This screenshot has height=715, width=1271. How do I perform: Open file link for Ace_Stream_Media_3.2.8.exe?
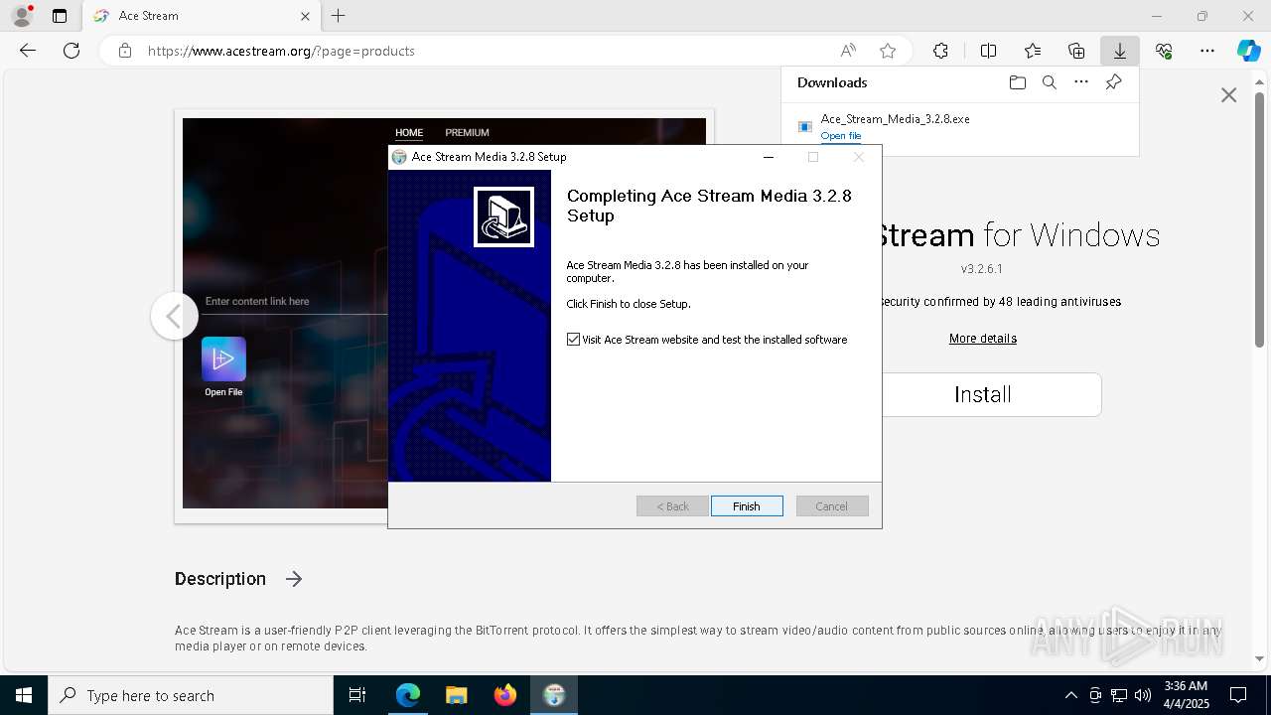841,136
